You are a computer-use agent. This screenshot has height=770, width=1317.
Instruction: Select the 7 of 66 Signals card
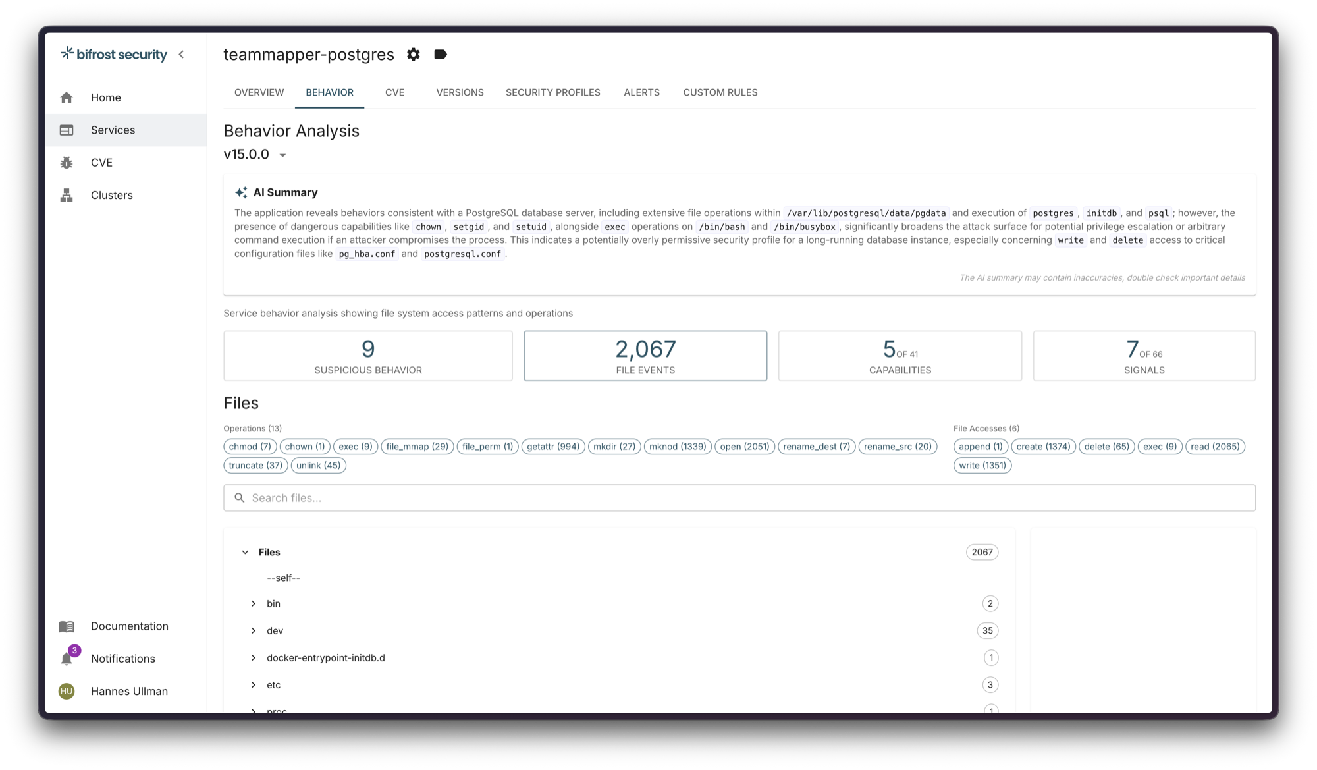click(x=1144, y=356)
